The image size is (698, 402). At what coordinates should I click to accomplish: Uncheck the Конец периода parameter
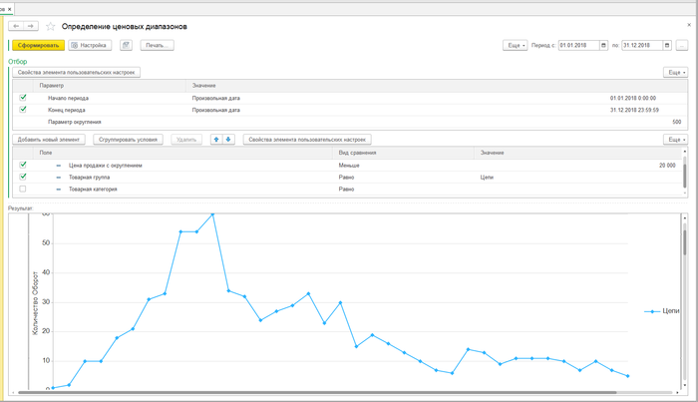[23, 110]
